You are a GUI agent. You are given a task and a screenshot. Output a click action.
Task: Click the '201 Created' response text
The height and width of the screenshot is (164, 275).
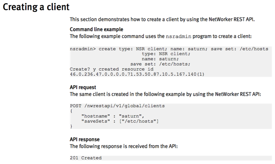click(86, 158)
